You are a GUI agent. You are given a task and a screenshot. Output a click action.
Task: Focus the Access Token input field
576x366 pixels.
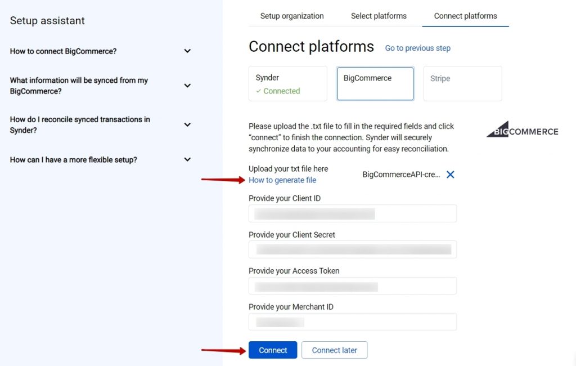coord(353,286)
